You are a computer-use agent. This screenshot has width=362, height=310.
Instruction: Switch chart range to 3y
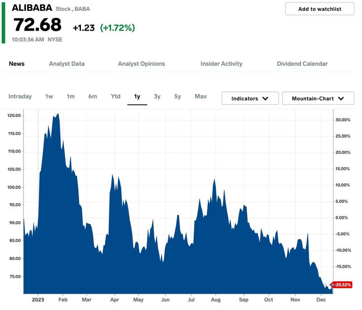(x=157, y=97)
